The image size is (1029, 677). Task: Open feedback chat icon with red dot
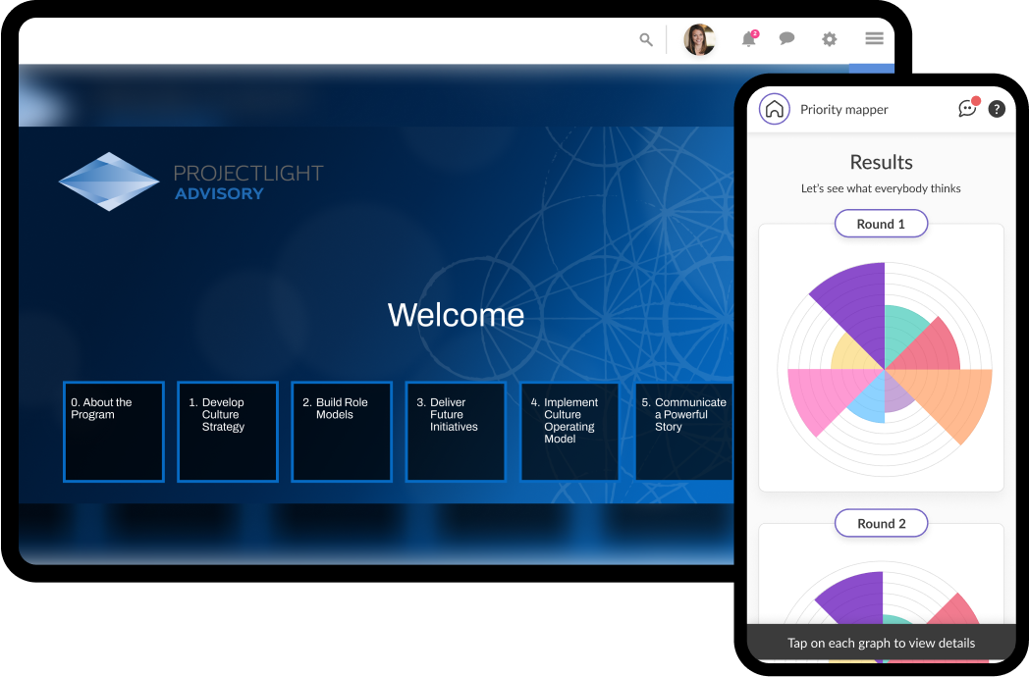pos(966,109)
